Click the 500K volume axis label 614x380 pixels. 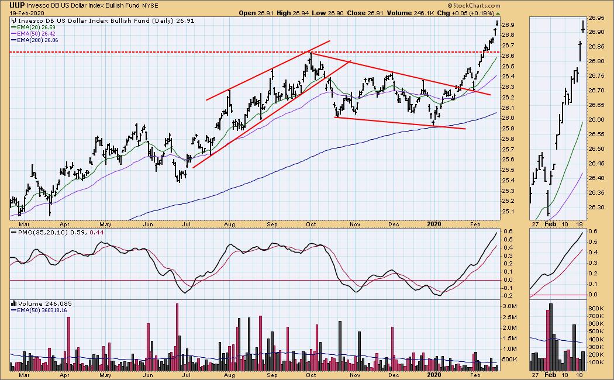pos(509,360)
